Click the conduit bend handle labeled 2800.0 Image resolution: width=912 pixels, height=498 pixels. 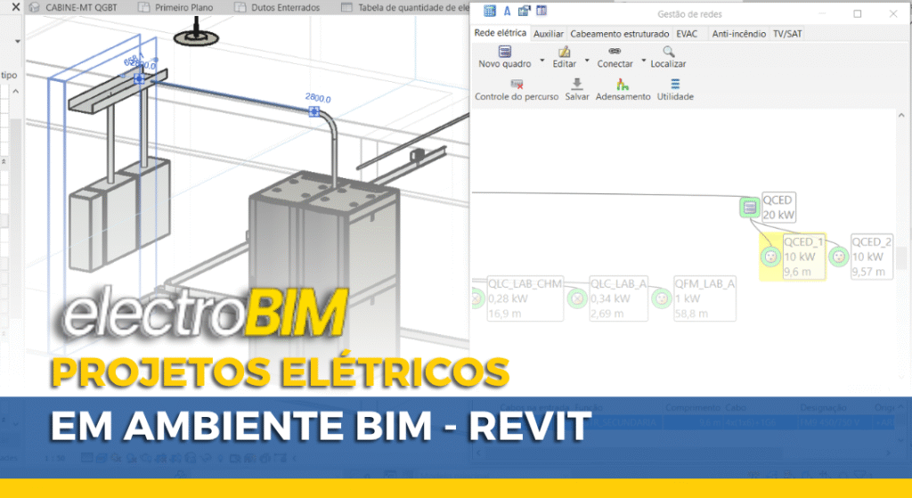tap(314, 111)
